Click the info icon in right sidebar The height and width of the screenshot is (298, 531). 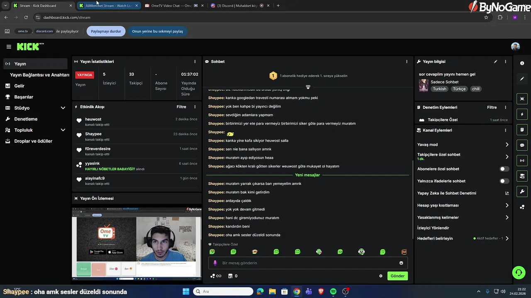pyautogui.click(x=522, y=63)
